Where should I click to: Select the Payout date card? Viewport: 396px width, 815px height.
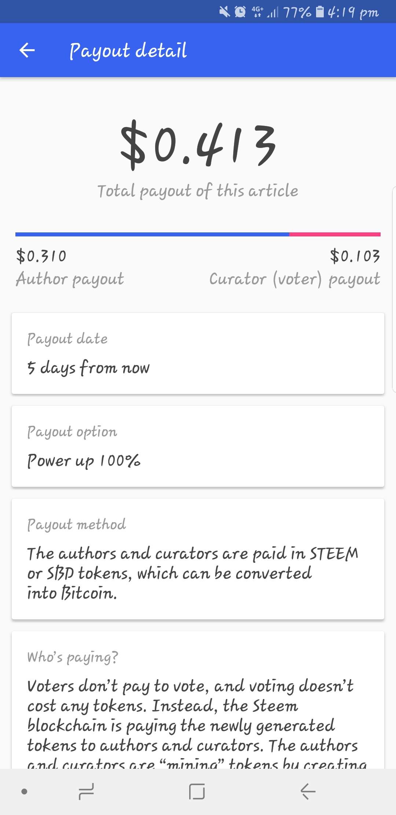198,353
